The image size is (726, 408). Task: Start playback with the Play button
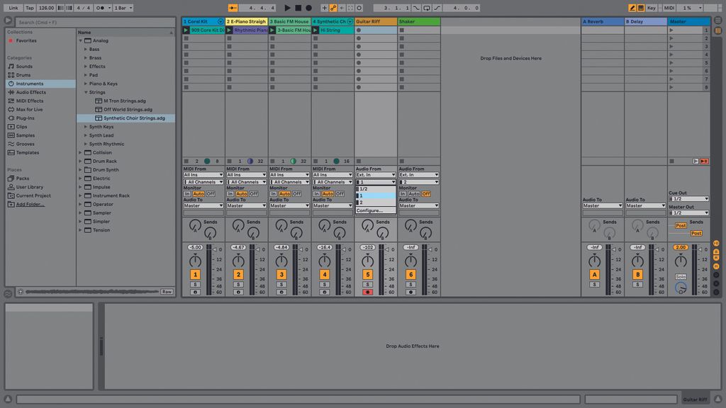tap(288, 7)
